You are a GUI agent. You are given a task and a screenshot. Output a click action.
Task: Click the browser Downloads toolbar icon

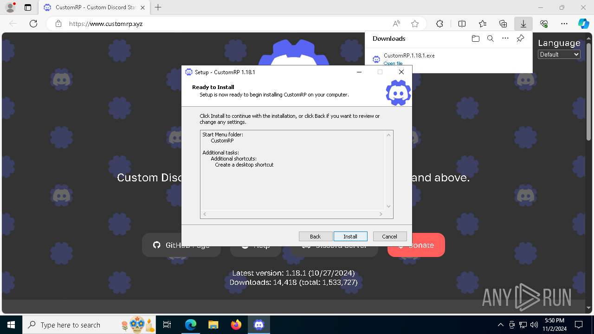(x=523, y=24)
